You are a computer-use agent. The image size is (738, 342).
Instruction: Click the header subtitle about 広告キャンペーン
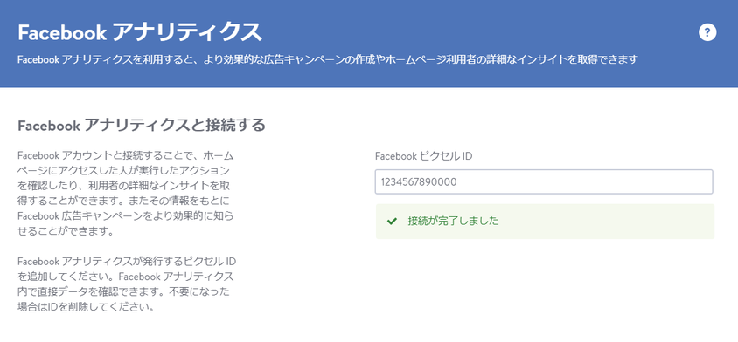click(x=328, y=60)
